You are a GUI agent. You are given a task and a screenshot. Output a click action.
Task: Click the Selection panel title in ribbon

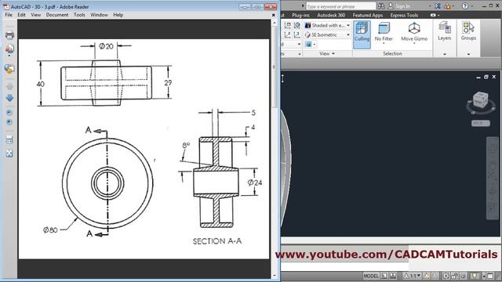pos(392,54)
